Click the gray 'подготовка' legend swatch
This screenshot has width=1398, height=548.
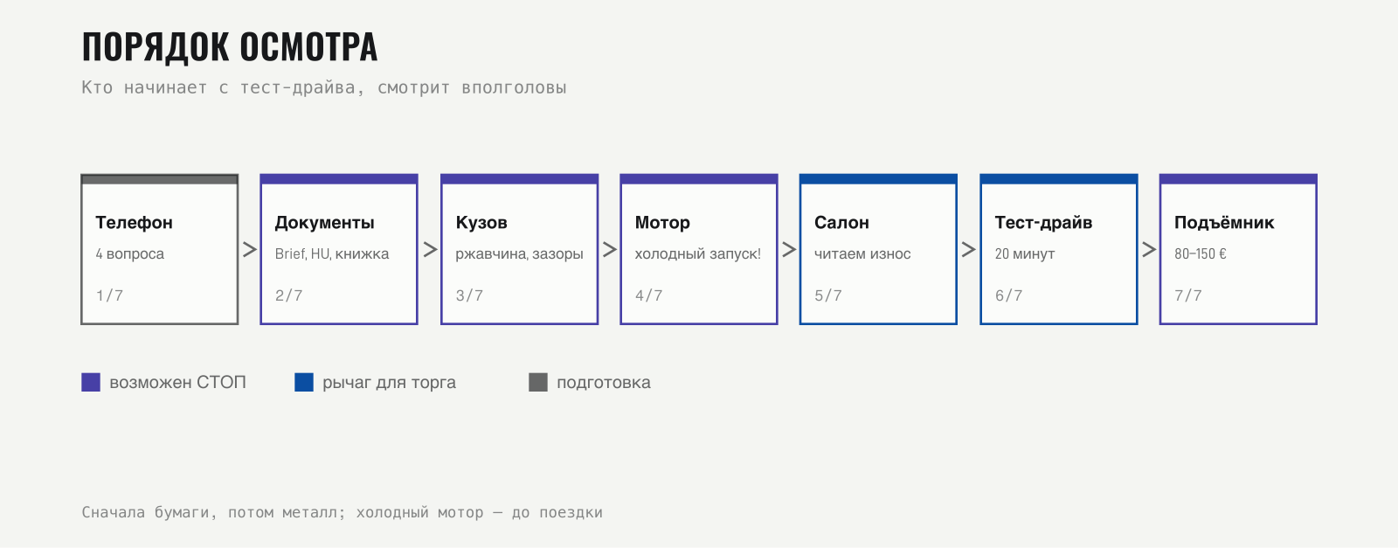(x=538, y=382)
